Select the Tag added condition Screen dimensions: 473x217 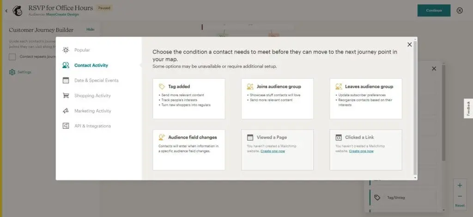tap(188, 98)
